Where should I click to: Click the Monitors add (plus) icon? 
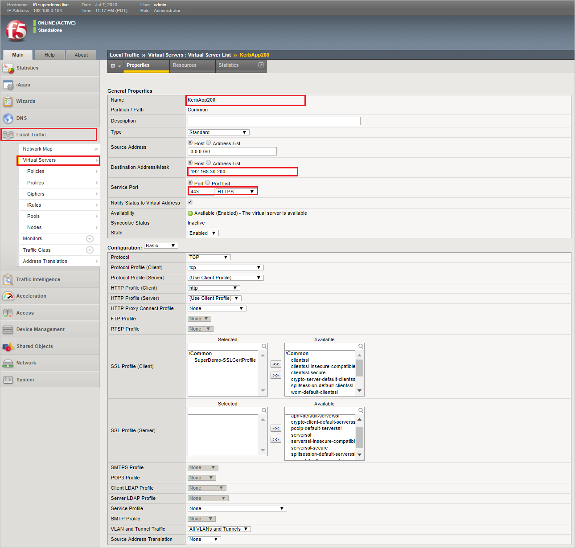click(90, 239)
